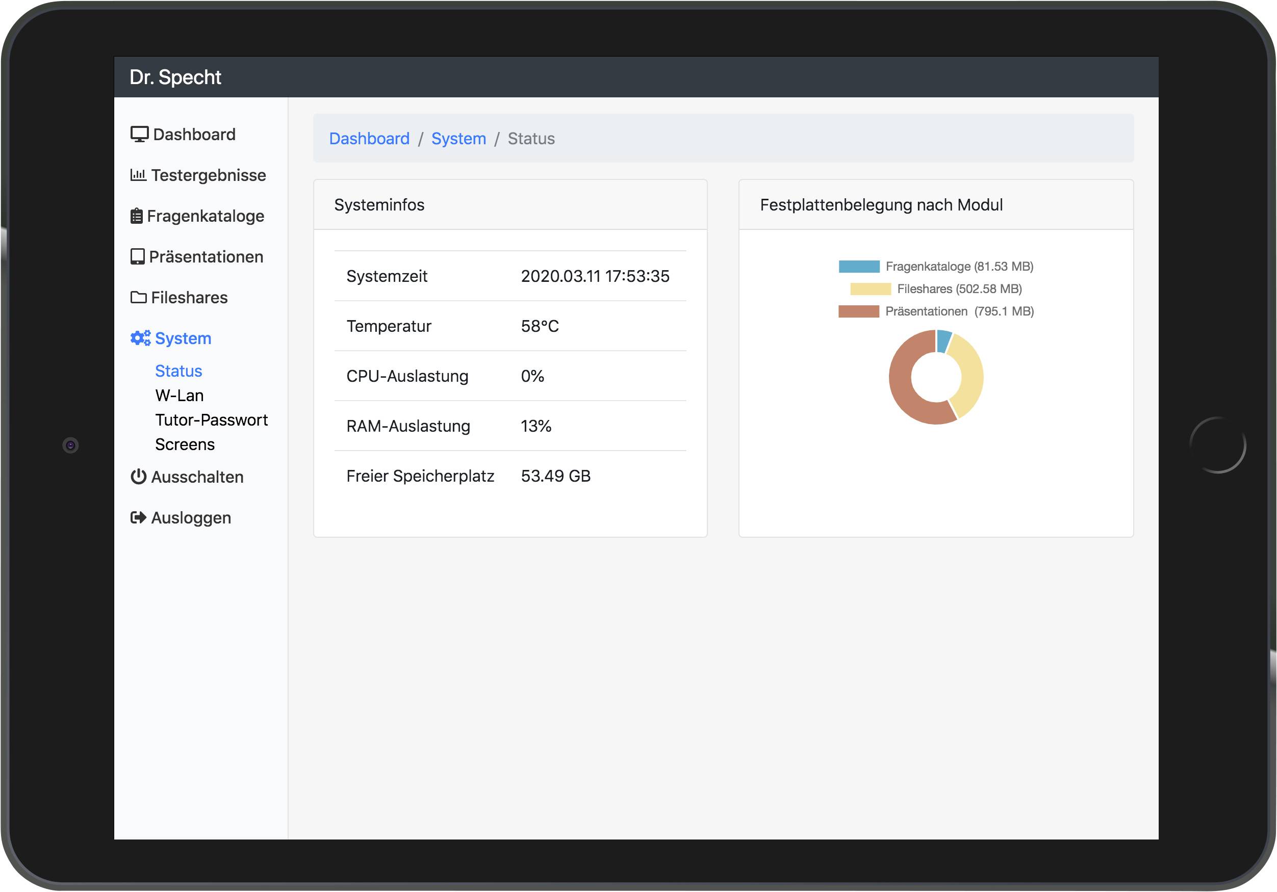
Task: Click the Fileshares folder icon
Action: click(139, 297)
